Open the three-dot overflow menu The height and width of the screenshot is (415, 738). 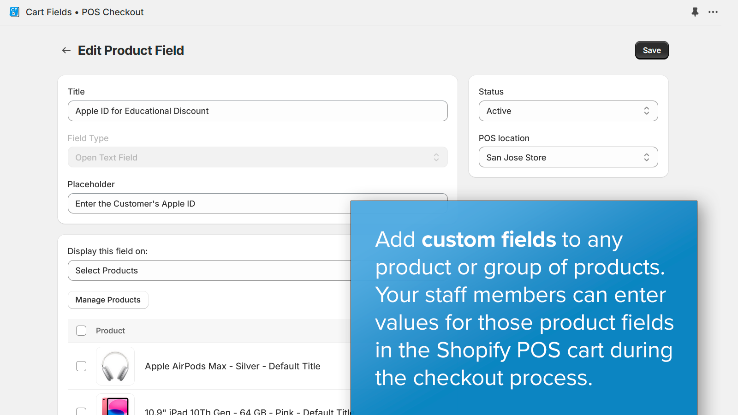pyautogui.click(x=713, y=12)
